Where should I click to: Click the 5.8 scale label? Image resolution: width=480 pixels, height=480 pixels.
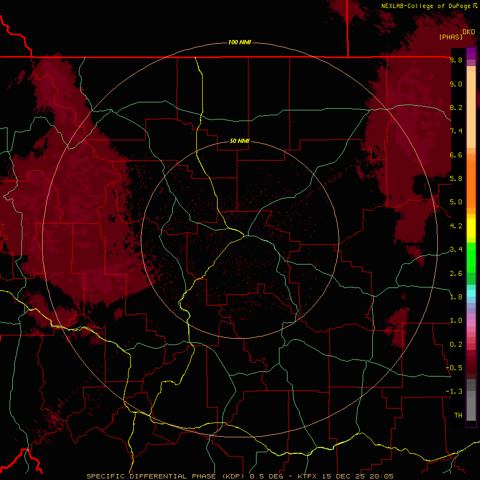(456, 179)
